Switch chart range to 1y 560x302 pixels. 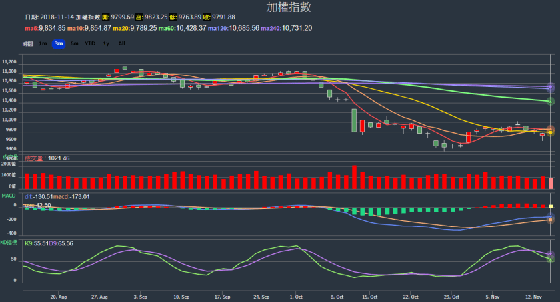(x=106, y=43)
